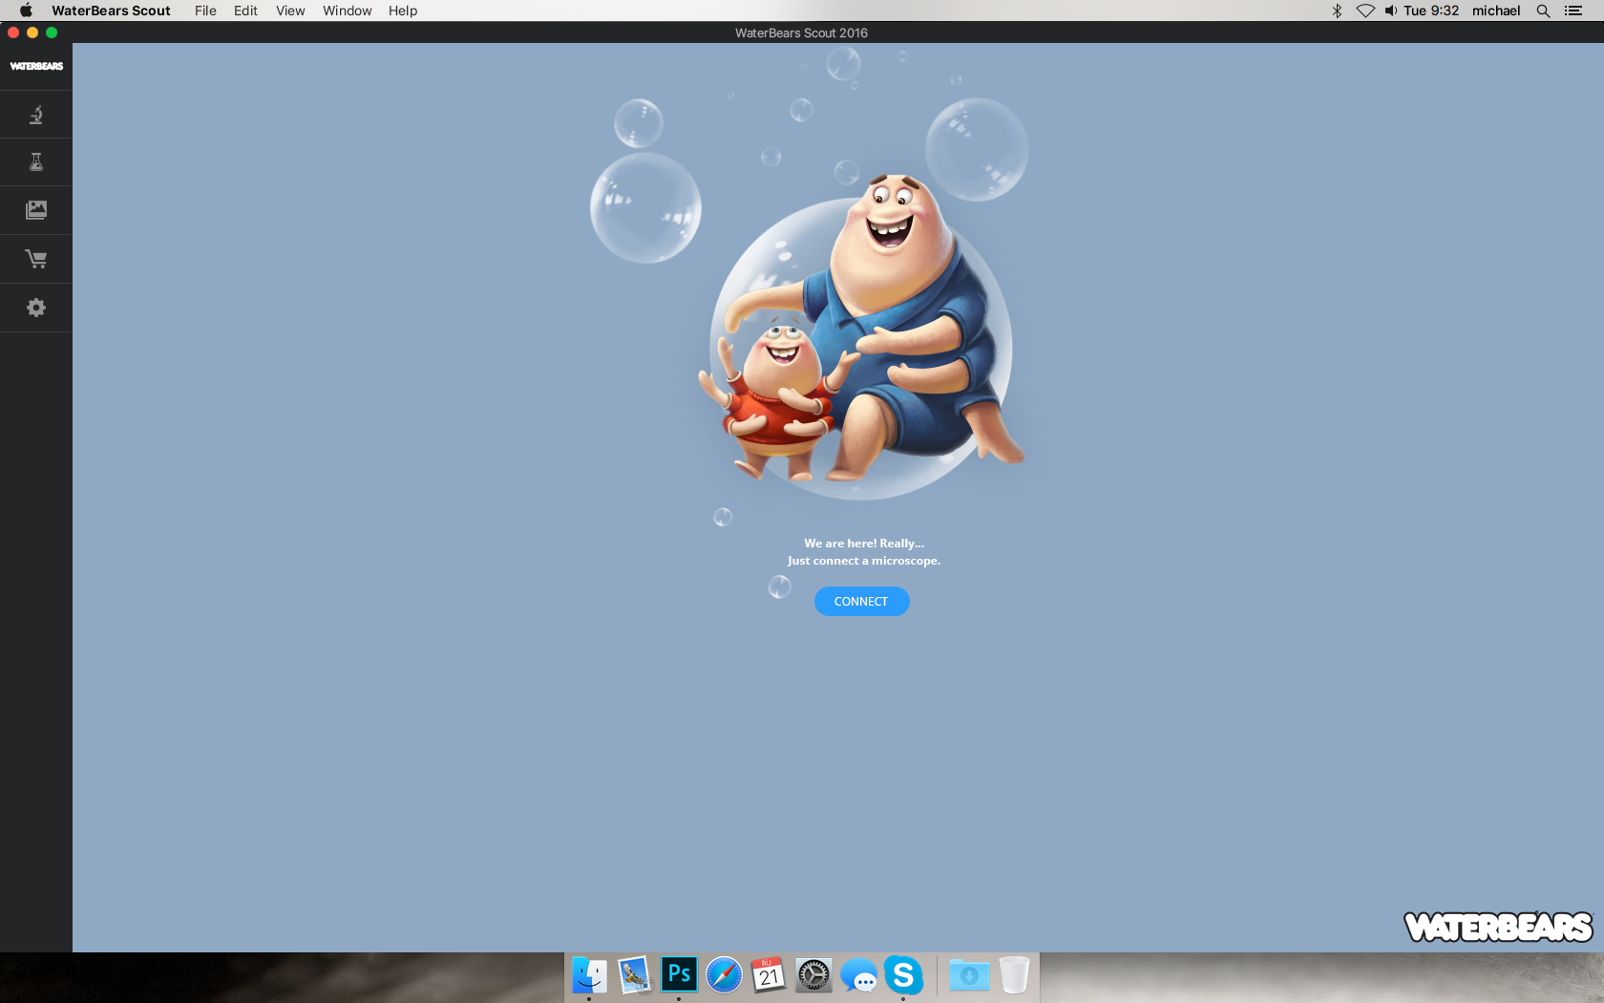The width and height of the screenshot is (1604, 1003).
Task: Open the Help menu
Action: click(403, 11)
